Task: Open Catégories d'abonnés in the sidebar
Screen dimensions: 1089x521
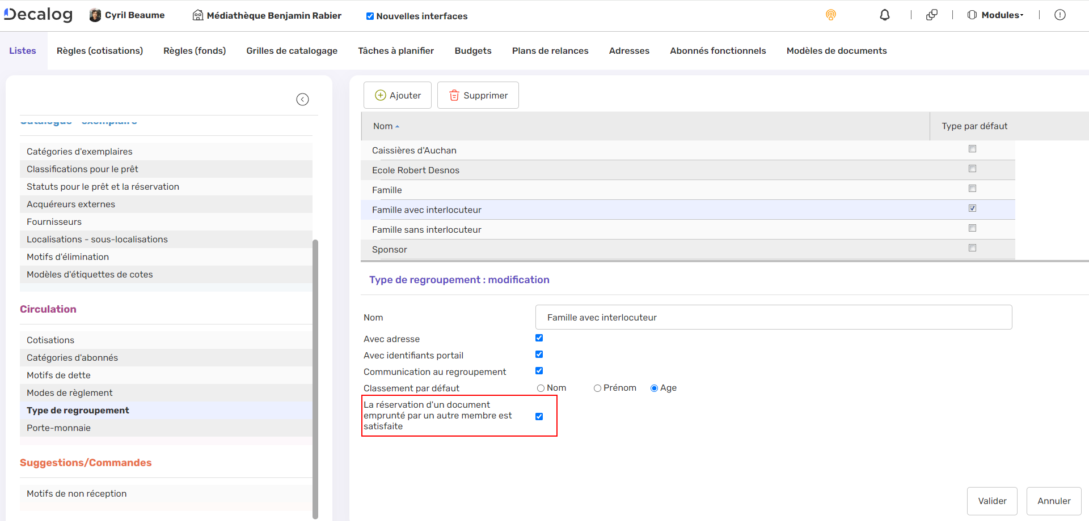Action: 72,358
